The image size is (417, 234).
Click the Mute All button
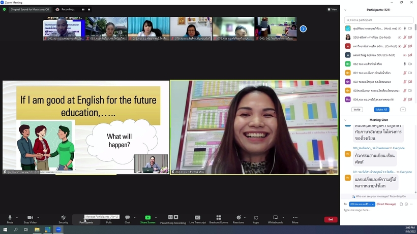tap(381, 109)
